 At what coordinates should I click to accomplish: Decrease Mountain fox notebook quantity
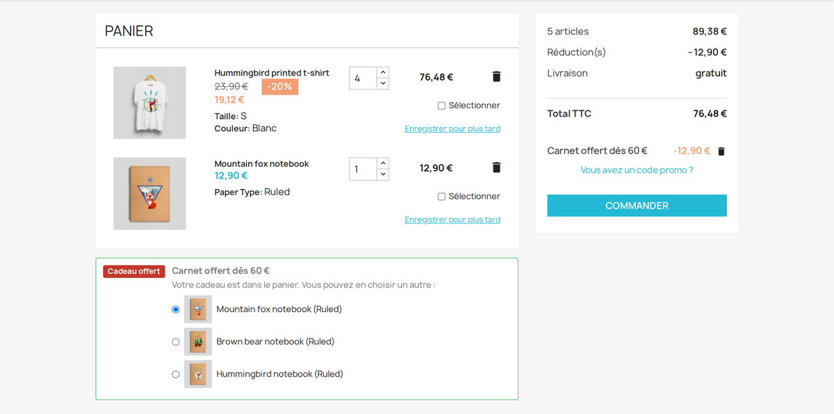(383, 174)
